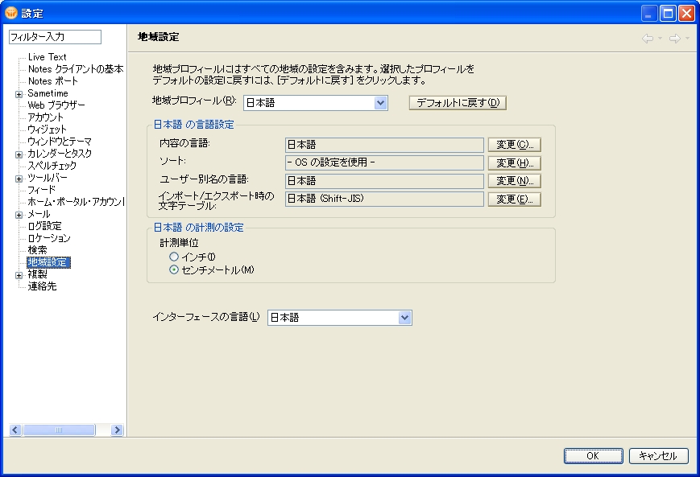The image size is (700, 477).
Task: Expand the Sametime tree node
Action: click(19, 94)
